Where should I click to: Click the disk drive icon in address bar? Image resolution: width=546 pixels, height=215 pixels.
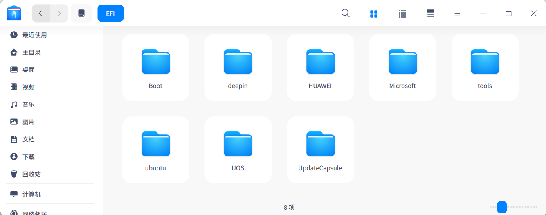(81, 13)
